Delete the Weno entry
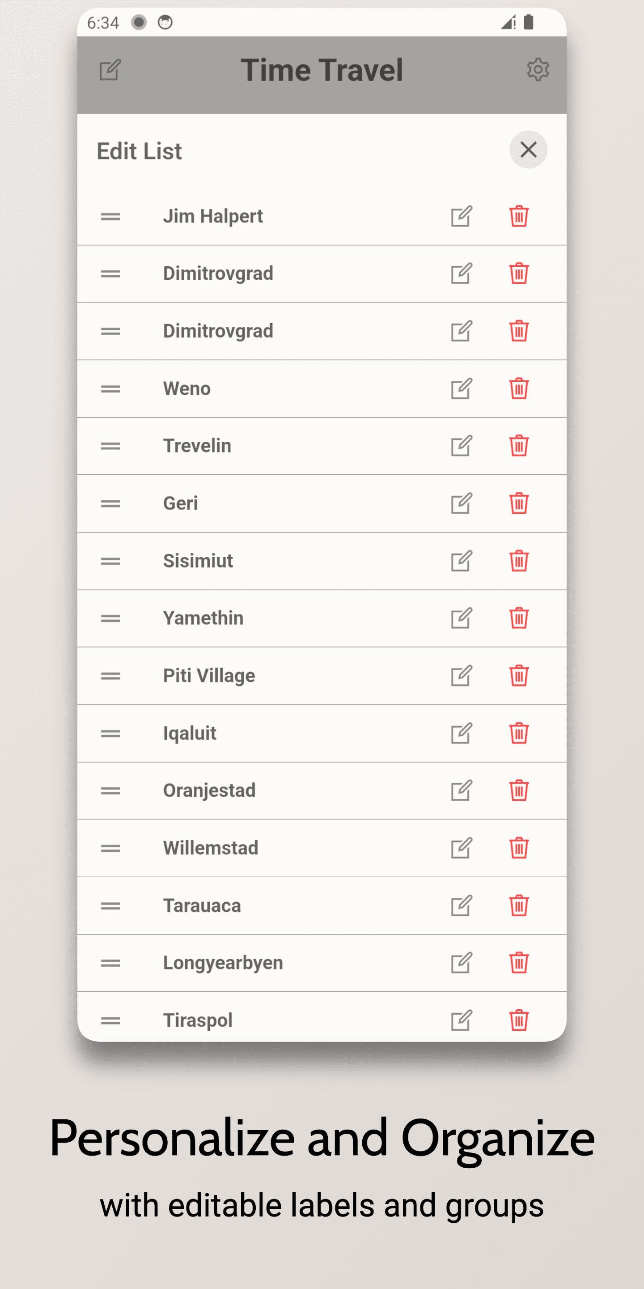 pyautogui.click(x=518, y=389)
